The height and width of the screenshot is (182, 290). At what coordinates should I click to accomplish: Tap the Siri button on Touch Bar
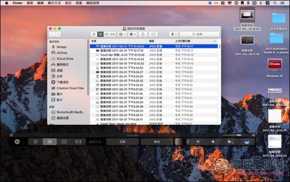point(247,142)
